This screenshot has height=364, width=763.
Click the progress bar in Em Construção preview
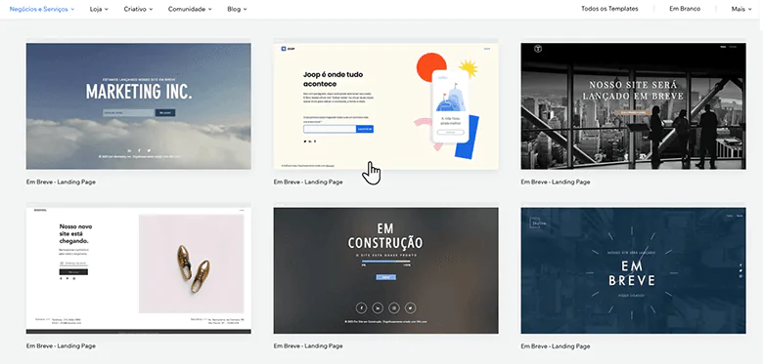385,262
